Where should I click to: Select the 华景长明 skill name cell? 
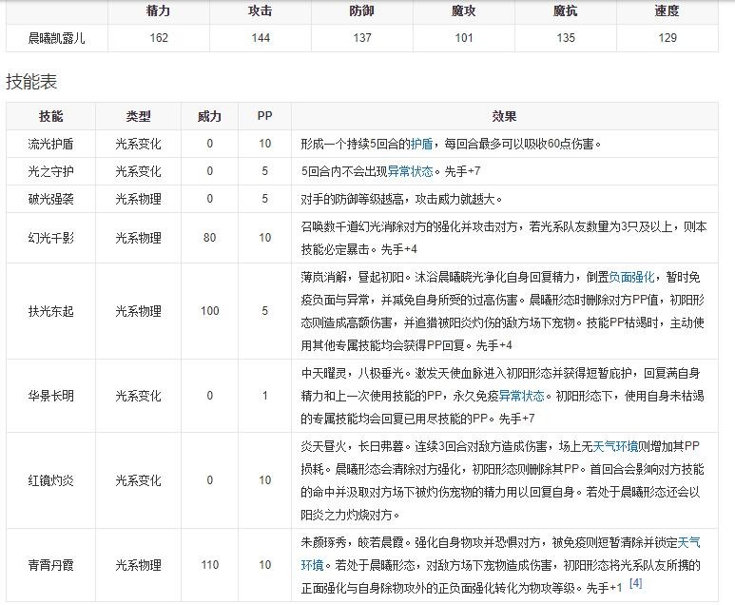[50, 396]
